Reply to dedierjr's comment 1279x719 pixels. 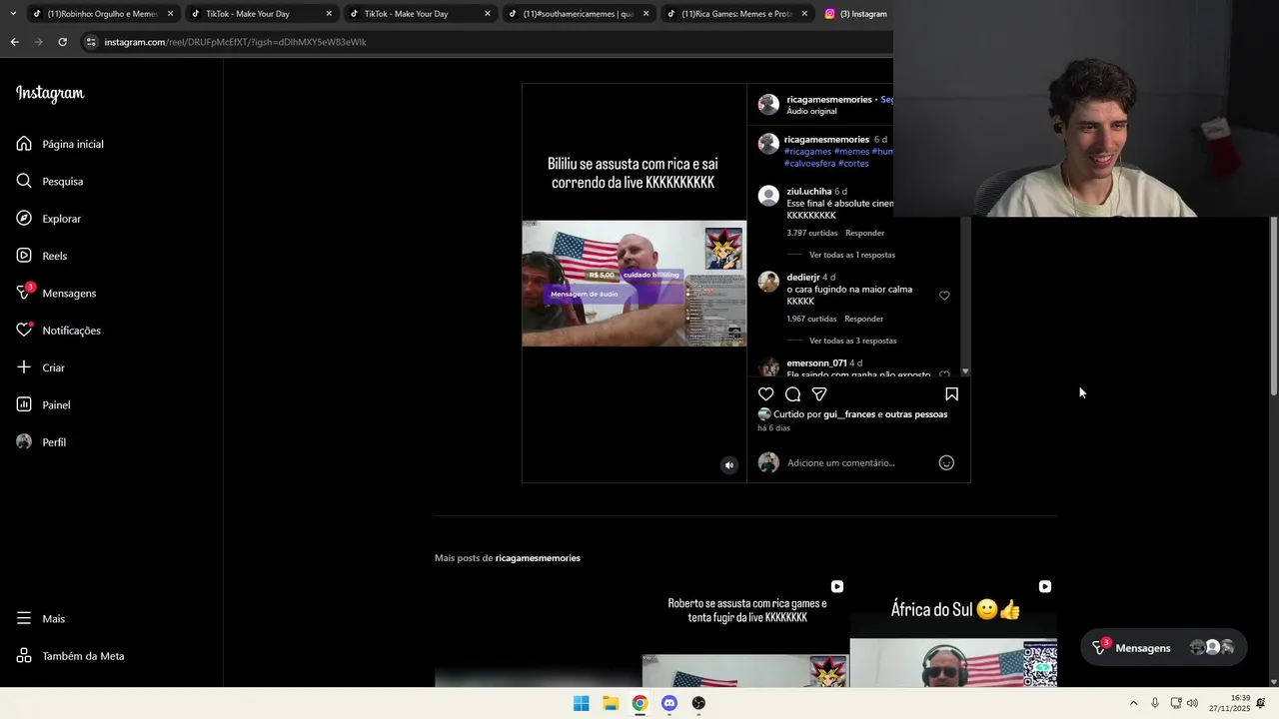(863, 319)
